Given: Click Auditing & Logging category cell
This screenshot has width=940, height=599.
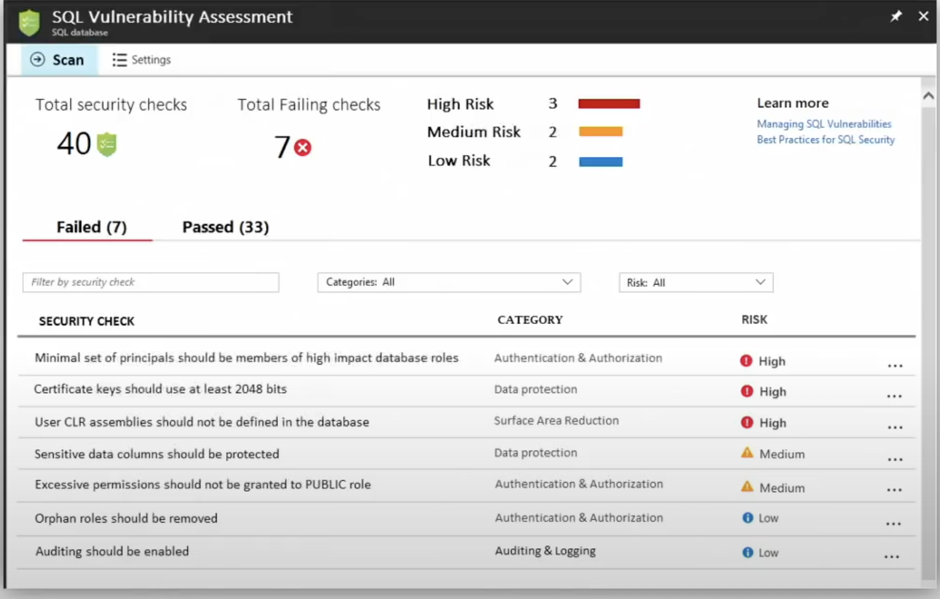Looking at the screenshot, I should click(x=545, y=551).
